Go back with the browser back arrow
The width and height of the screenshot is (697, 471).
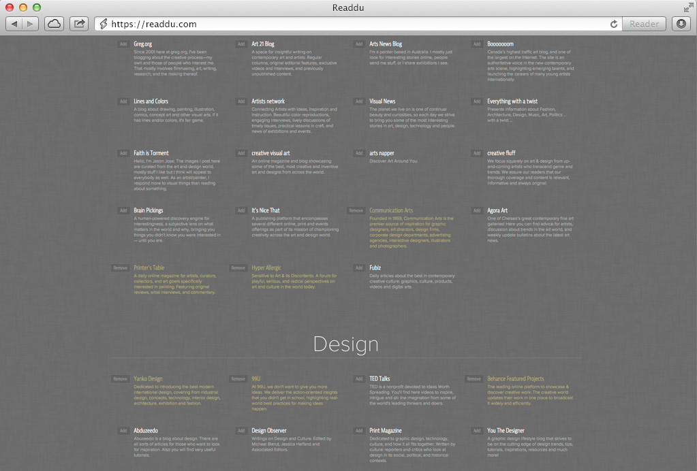[14, 24]
